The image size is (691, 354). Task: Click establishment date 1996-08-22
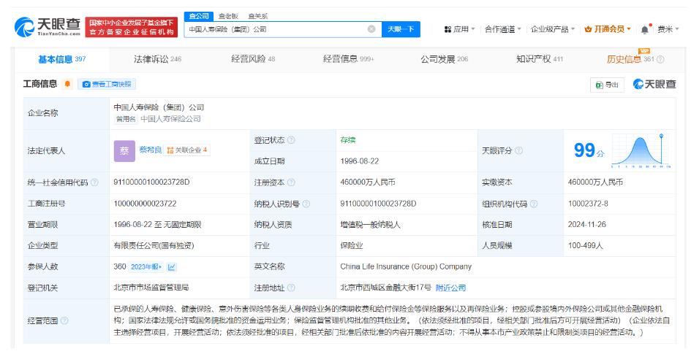(x=360, y=161)
